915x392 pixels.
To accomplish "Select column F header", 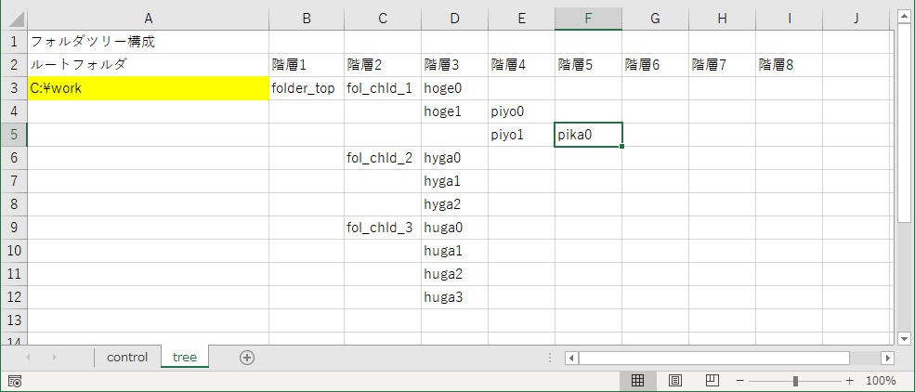I will pyautogui.click(x=588, y=19).
